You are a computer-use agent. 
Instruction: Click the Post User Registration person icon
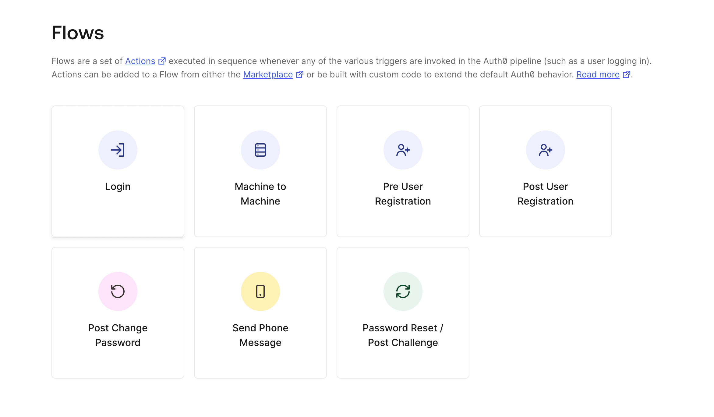(x=545, y=150)
